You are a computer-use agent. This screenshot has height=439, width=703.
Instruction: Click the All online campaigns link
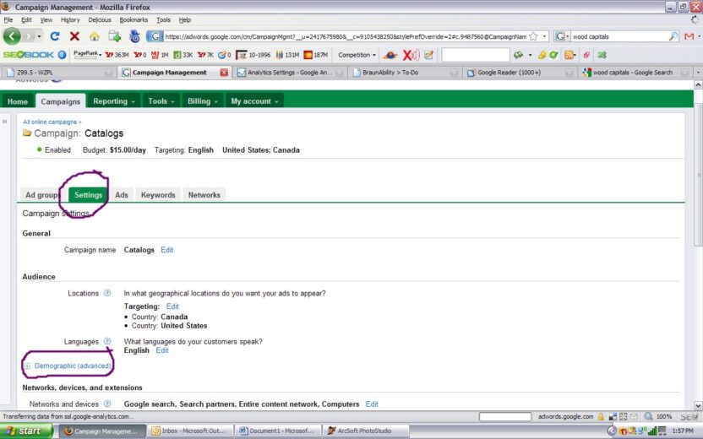[50, 122]
